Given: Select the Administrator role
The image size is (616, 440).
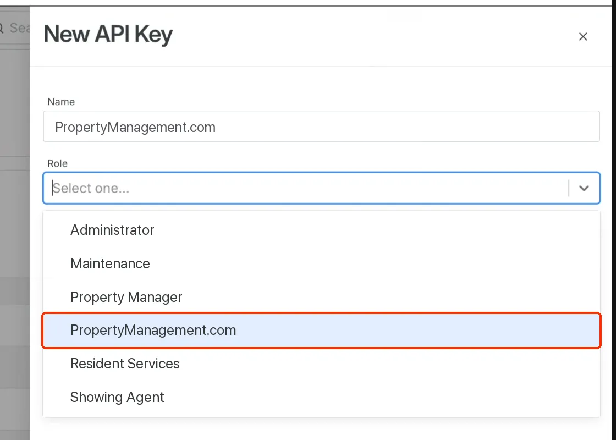Looking at the screenshot, I should [x=321, y=230].
